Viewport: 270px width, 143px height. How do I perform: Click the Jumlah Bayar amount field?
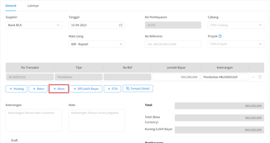(x=176, y=77)
